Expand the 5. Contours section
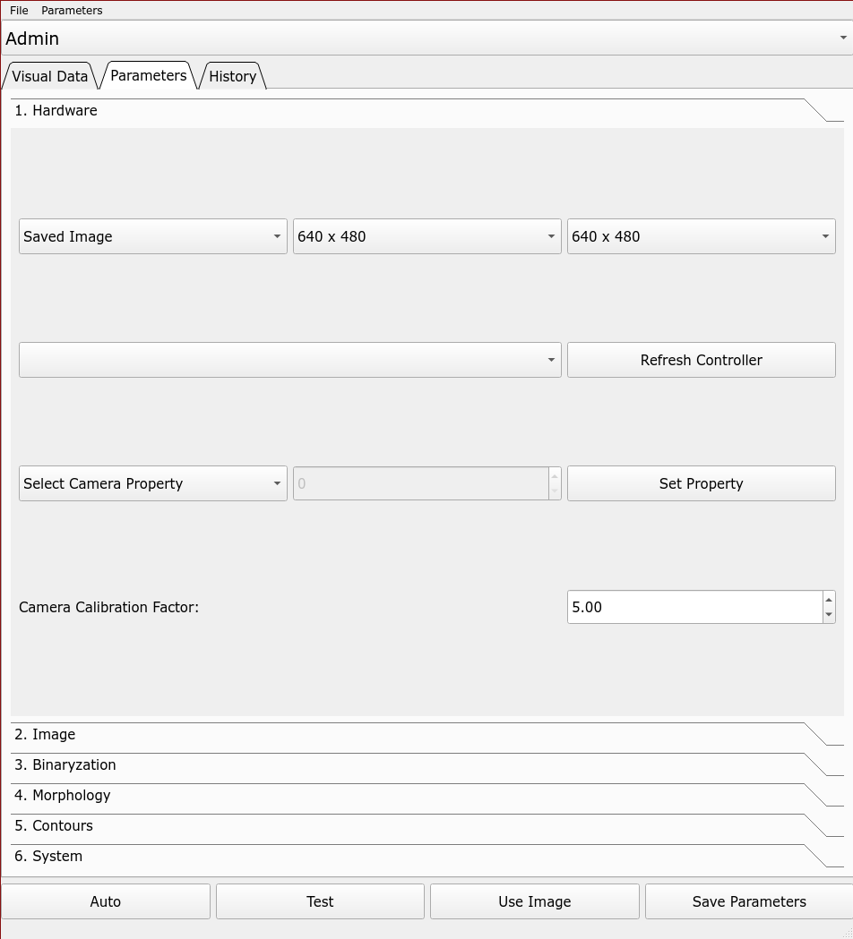Screen dimensions: 853x939 (426, 826)
